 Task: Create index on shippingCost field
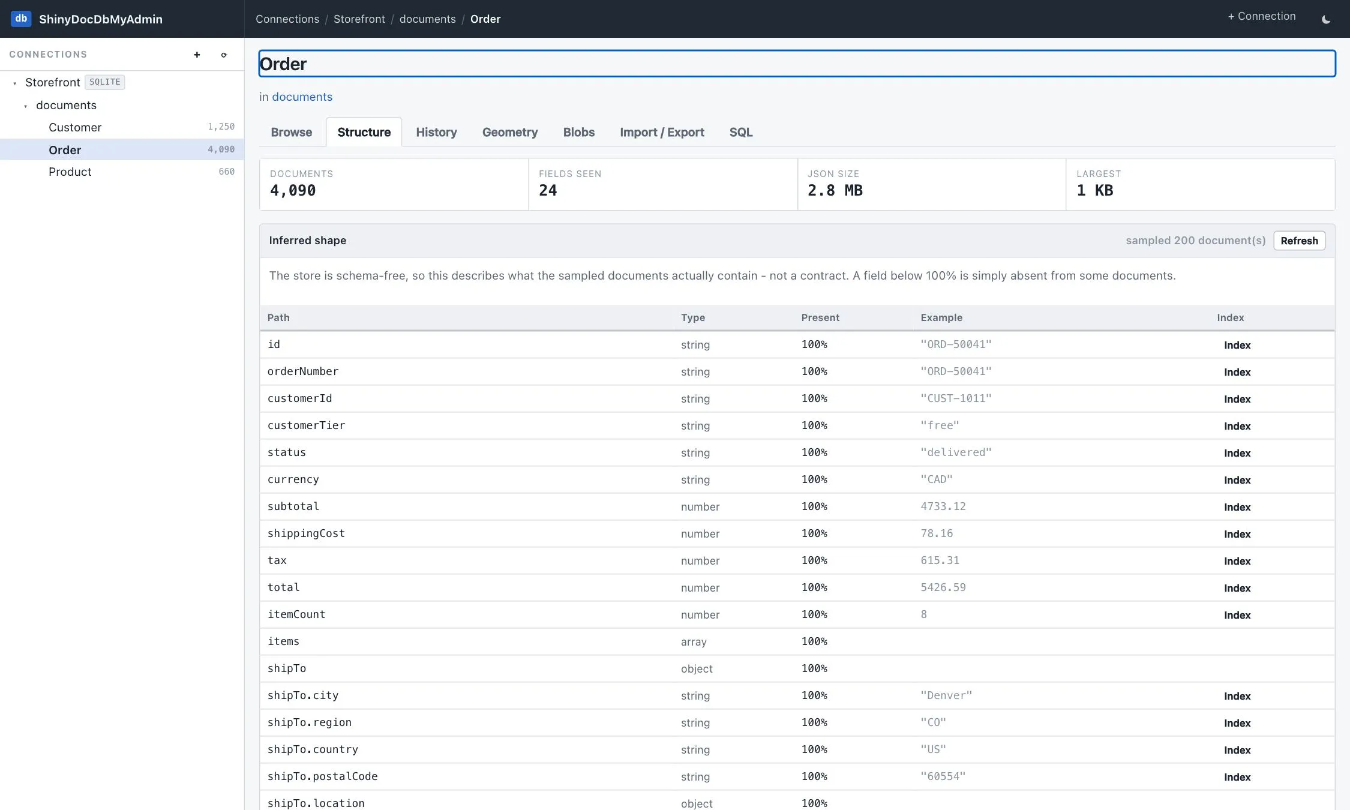[1237, 534]
